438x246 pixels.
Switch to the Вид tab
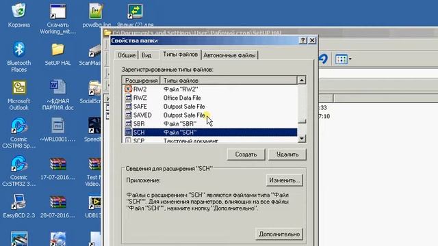click(146, 55)
